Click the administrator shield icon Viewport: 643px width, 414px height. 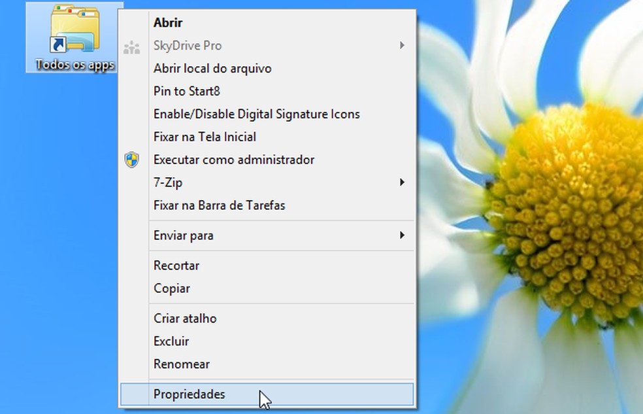[x=131, y=160]
